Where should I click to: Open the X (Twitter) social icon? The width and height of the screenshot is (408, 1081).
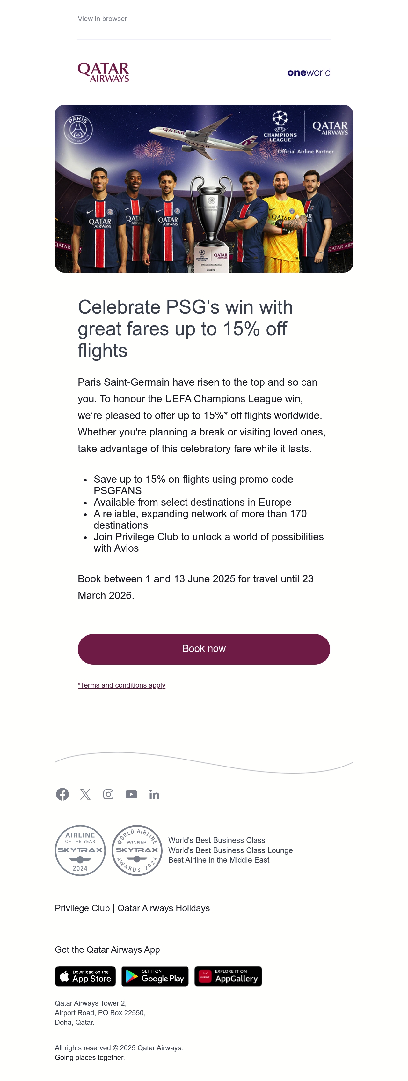[x=85, y=794]
